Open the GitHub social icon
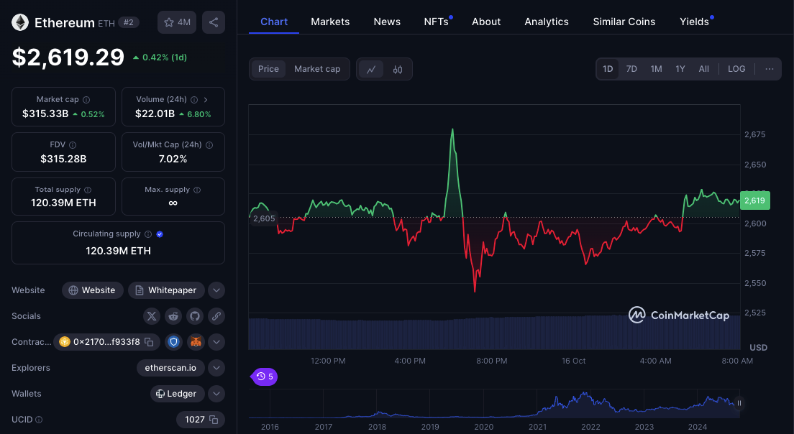Image resolution: width=794 pixels, height=434 pixels. click(195, 316)
